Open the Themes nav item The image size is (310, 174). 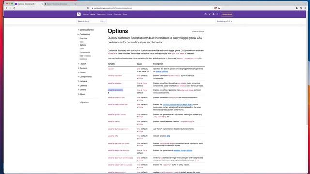point(117,14)
